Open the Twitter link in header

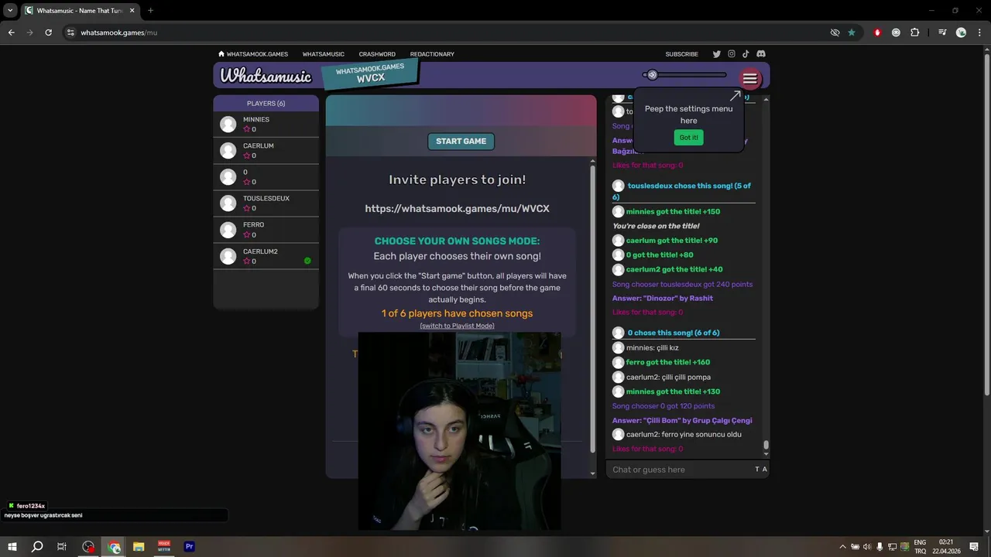click(716, 54)
